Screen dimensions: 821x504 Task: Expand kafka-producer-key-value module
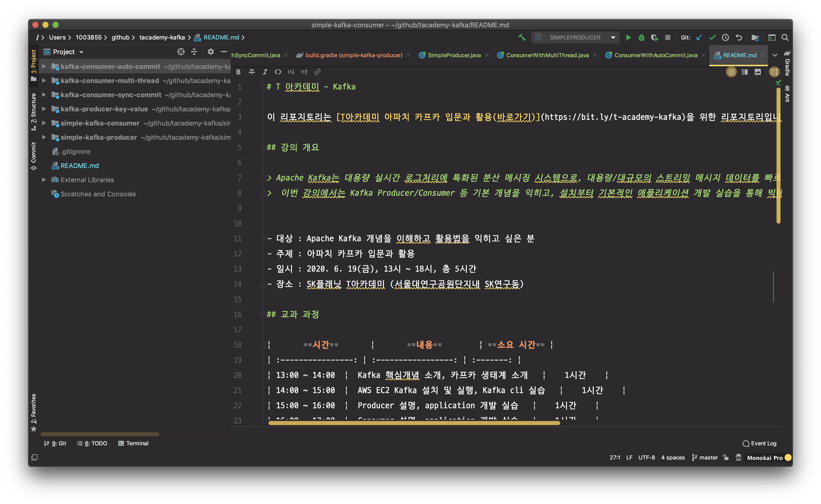pyautogui.click(x=44, y=109)
